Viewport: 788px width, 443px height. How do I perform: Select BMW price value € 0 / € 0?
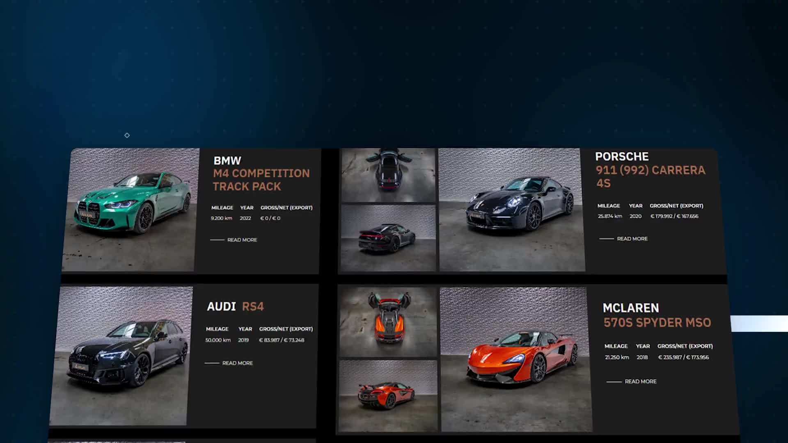(x=270, y=218)
